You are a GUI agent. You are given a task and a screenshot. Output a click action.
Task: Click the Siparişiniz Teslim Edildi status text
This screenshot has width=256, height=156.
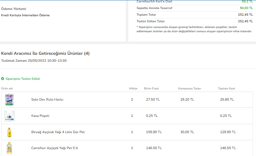[23, 79]
